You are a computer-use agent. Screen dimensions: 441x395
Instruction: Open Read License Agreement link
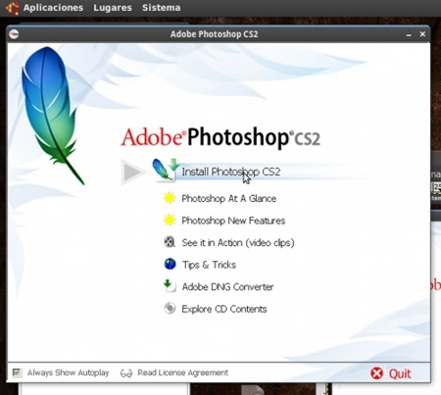183,372
